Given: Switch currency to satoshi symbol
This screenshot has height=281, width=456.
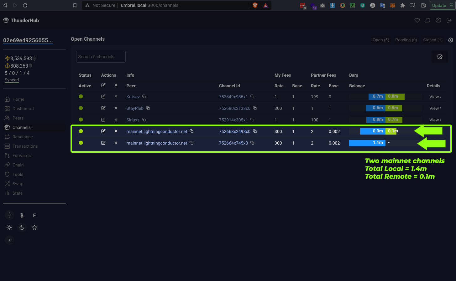Looking at the screenshot, I should [9, 215].
